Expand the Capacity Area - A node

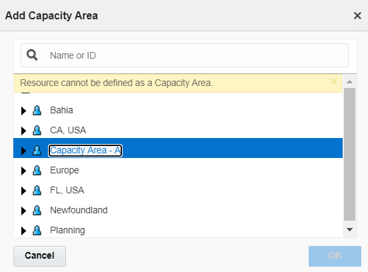23,151
